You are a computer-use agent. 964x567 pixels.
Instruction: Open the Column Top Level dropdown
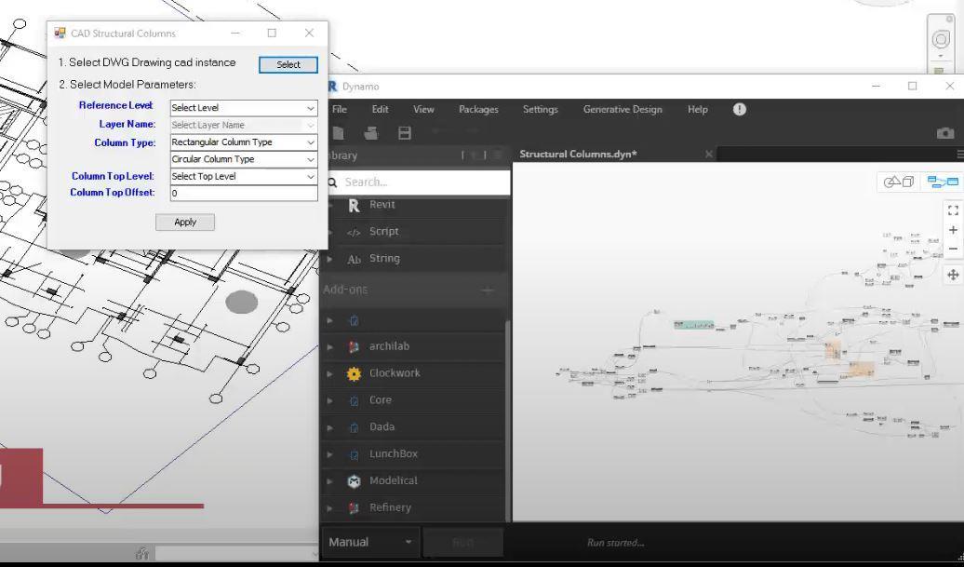[x=244, y=177]
